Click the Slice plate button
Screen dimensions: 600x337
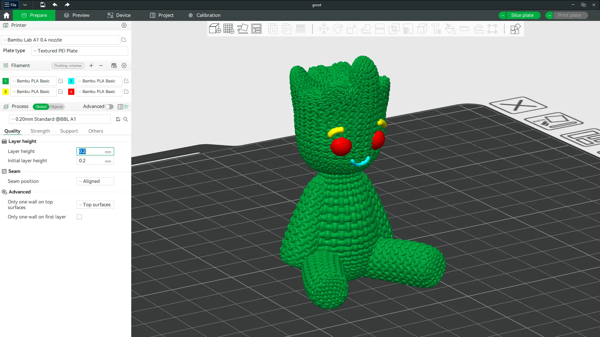click(522, 15)
